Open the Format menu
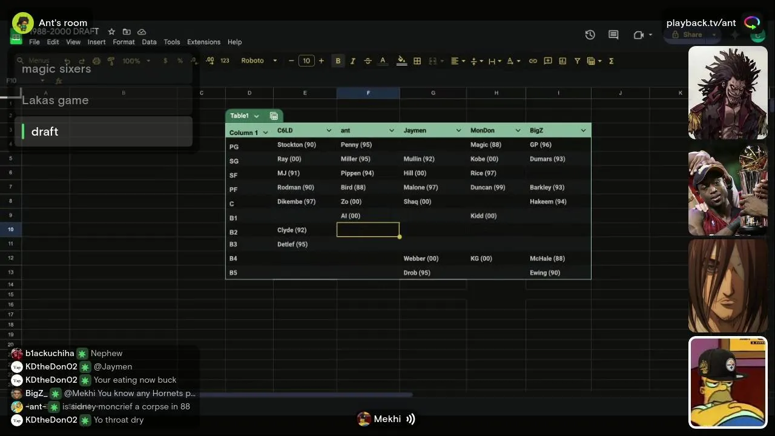The width and height of the screenshot is (775, 436). (x=124, y=42)
